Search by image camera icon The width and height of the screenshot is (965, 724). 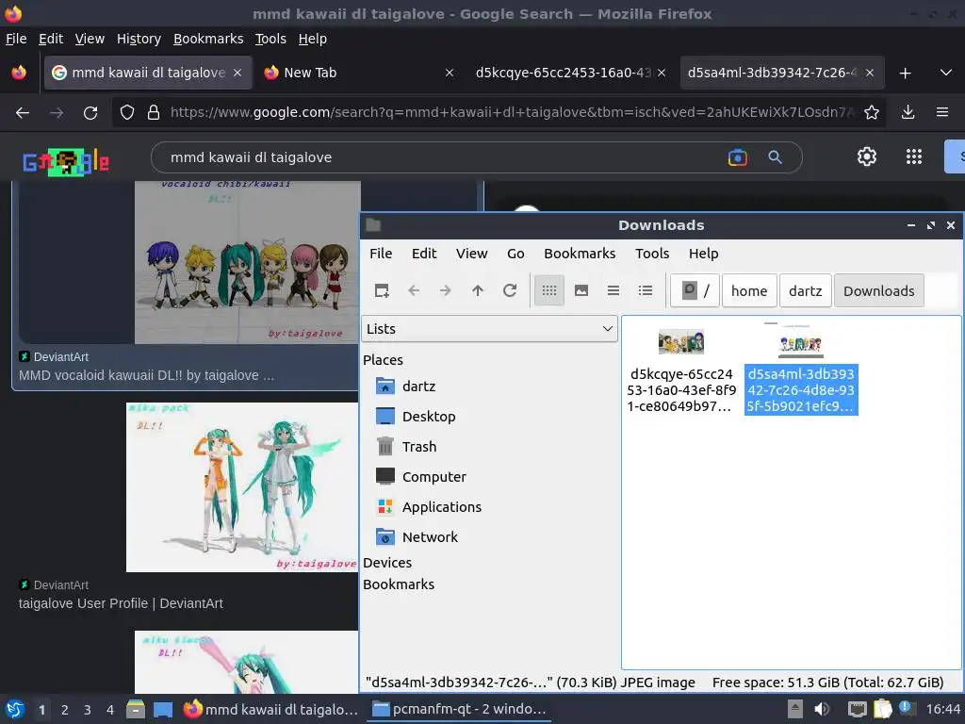coord(737,157)
